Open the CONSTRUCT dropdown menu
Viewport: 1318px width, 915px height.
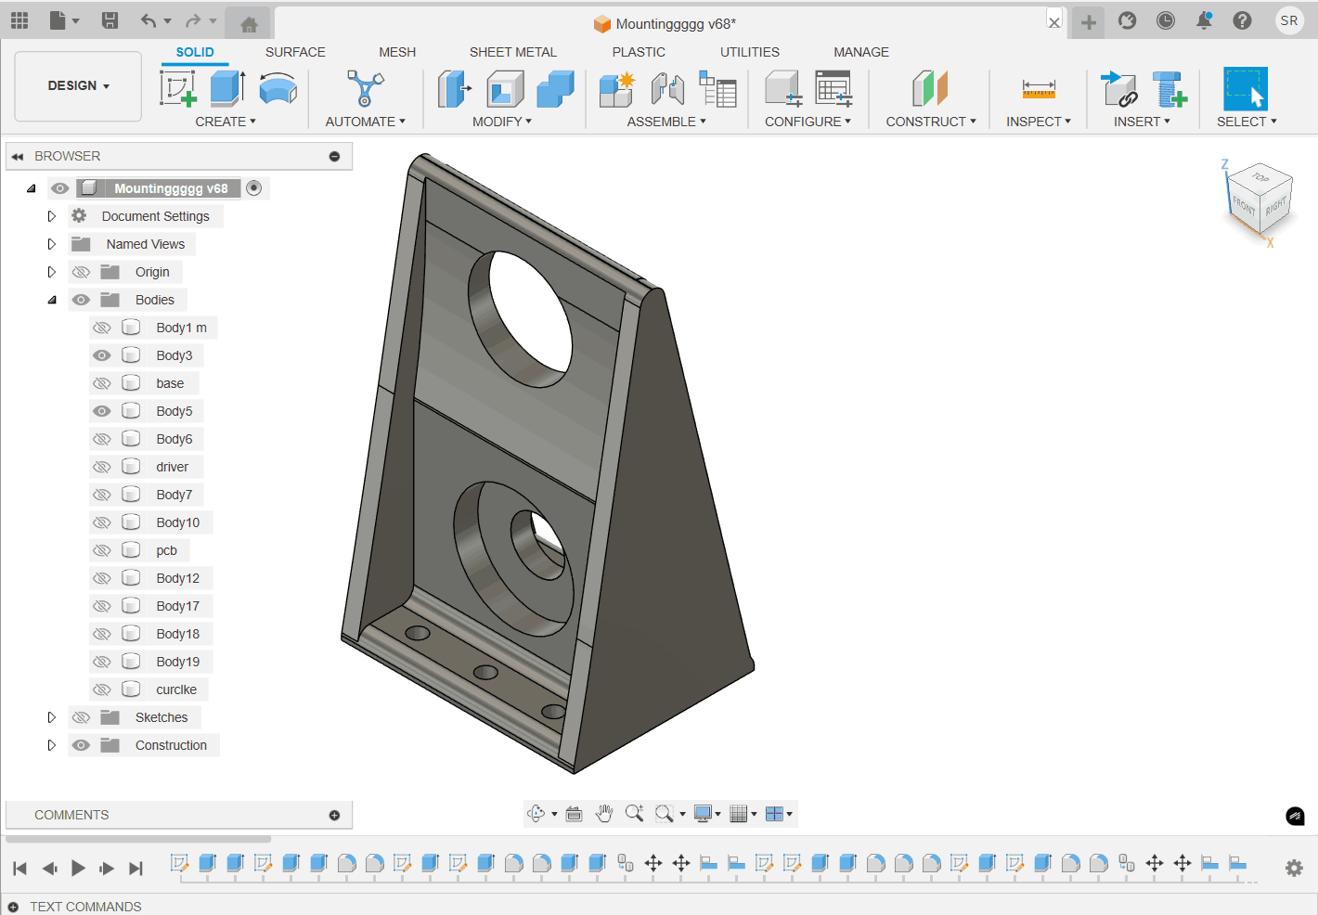tap(931, 122)
